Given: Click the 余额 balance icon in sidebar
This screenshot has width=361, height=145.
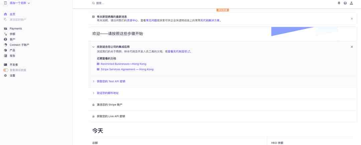Looking at the screenshot, I should pyautogui.click(x=6, y=34).
